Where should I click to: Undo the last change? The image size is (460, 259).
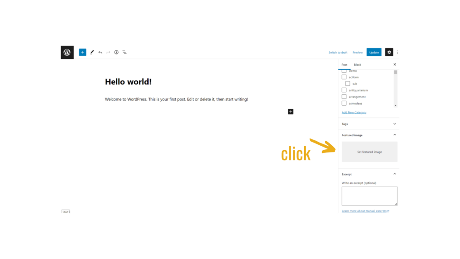[x=100, y=52]
